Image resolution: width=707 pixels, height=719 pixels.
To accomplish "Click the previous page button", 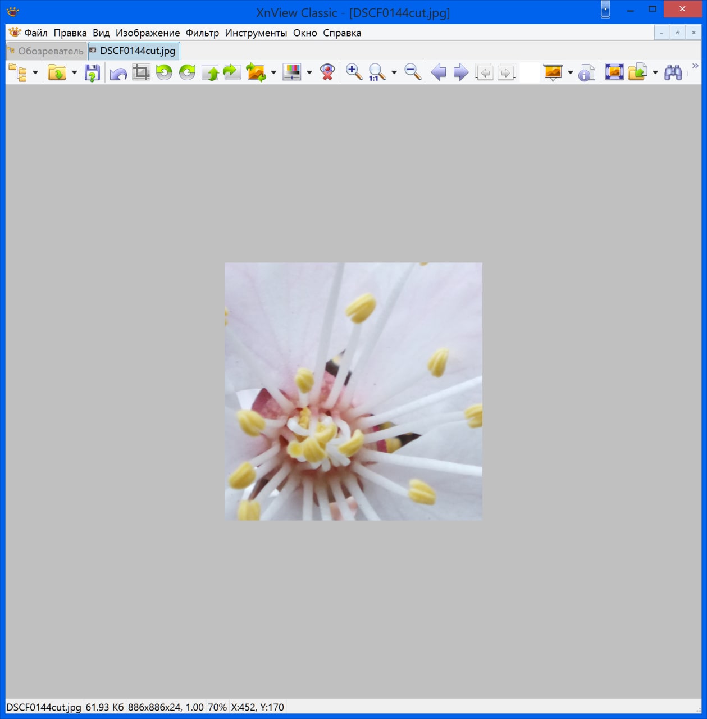I will (484, 72).
